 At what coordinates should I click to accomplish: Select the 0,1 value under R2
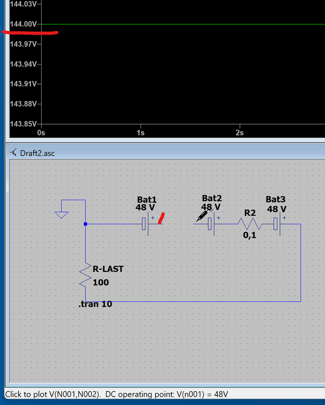click(x=250, y=235)
